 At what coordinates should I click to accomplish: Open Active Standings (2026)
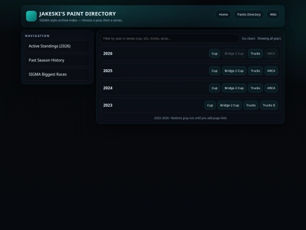pyautogui.click(x=57, y=46)
